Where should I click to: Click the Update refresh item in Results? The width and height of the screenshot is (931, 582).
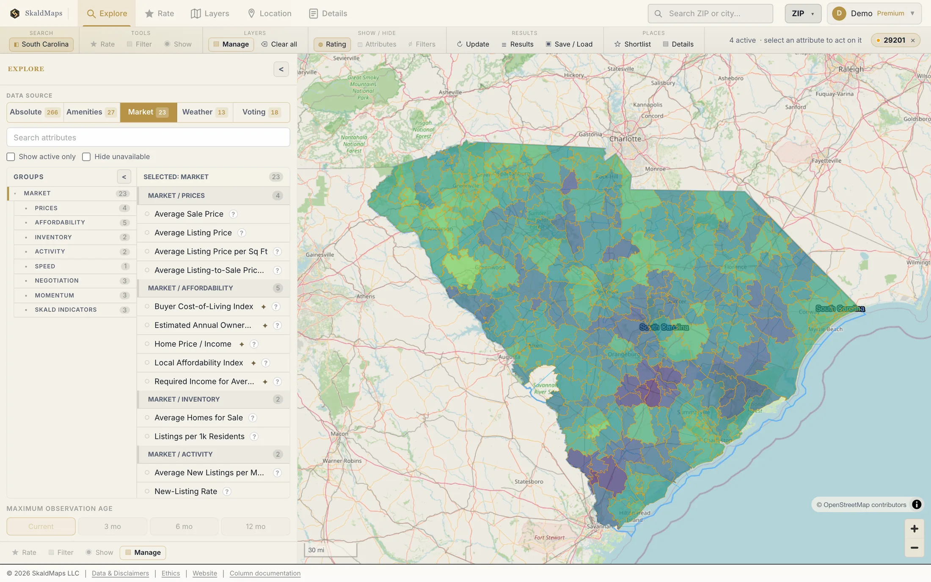pyautogui.click(x=473, y=44)
